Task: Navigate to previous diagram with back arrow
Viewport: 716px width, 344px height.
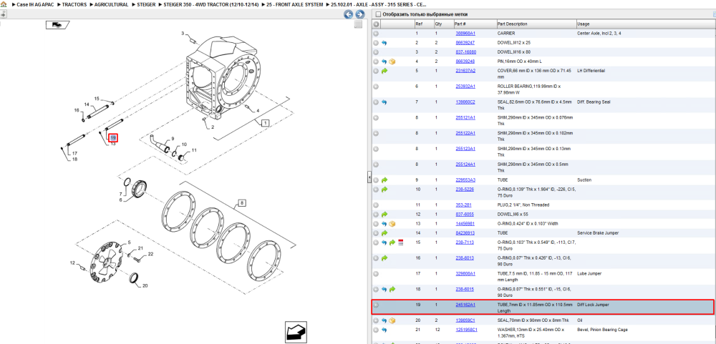Action: (349, 14)
